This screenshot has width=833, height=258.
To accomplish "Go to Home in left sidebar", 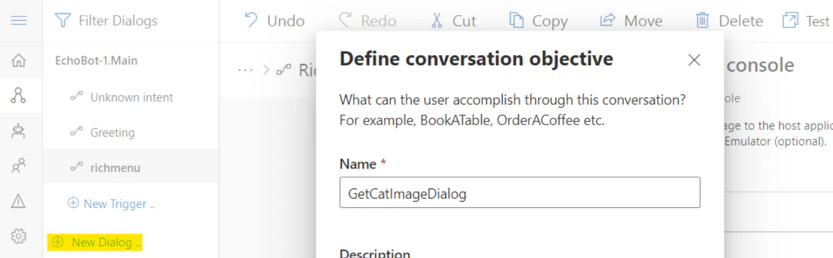I will pos(19,61).
